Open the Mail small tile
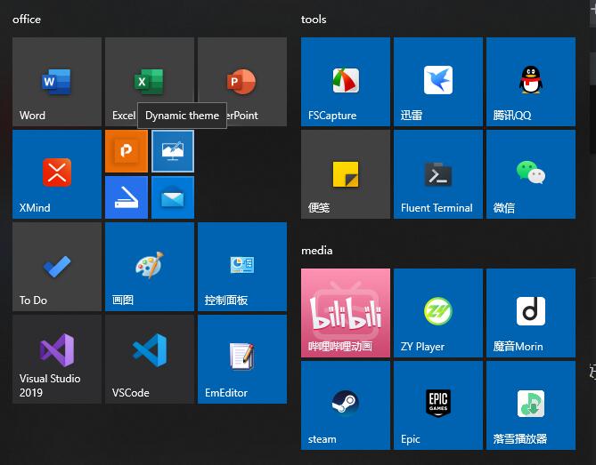596x465 pixels. click(173, 197)
